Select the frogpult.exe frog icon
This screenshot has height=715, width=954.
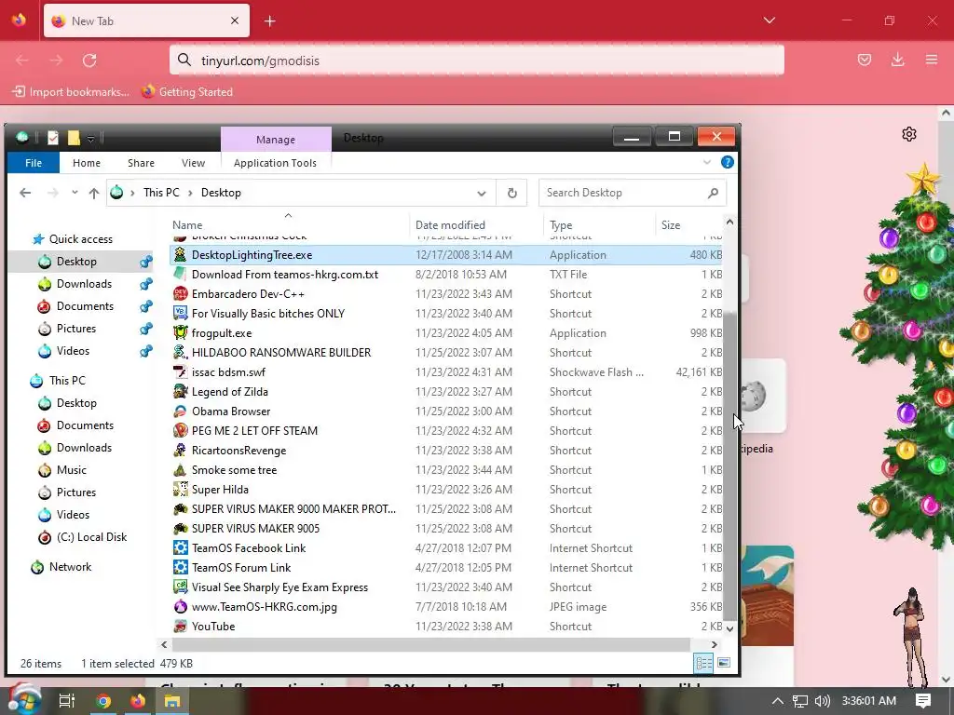point(180,332)
